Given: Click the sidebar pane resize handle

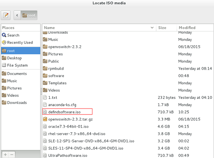Looking at the screenshot, I should click(41, 90).
